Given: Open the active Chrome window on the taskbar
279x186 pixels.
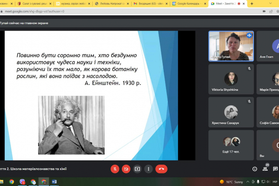Looking at the screenshot, I should (x=44, y=182).
